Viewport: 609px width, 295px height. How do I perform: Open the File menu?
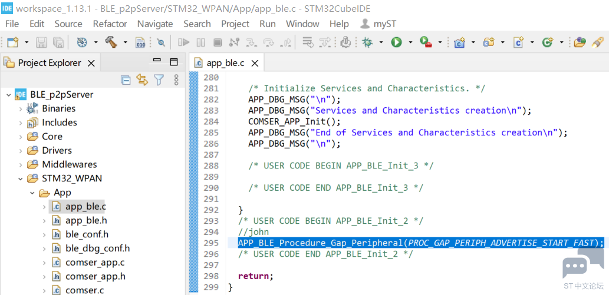coord(12,24)
